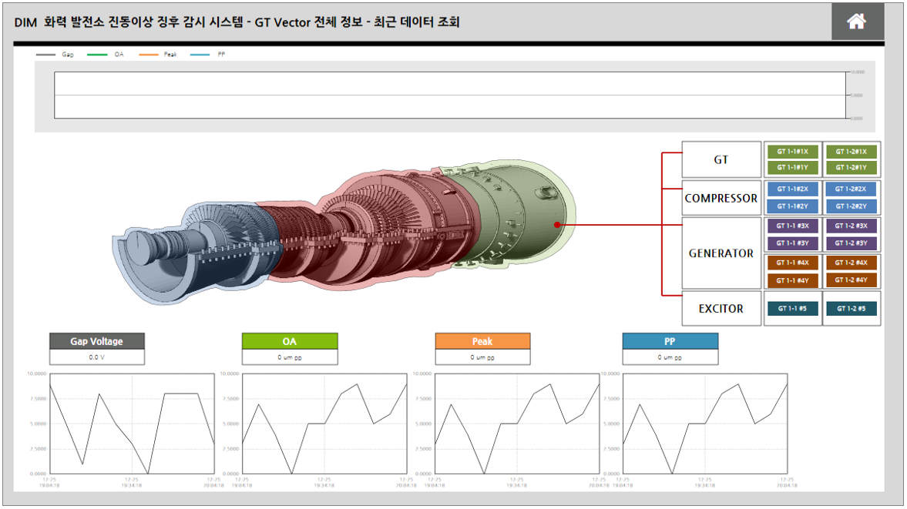Click the red marker dot on the generator

pyautogui.click(x=557, y=225)
